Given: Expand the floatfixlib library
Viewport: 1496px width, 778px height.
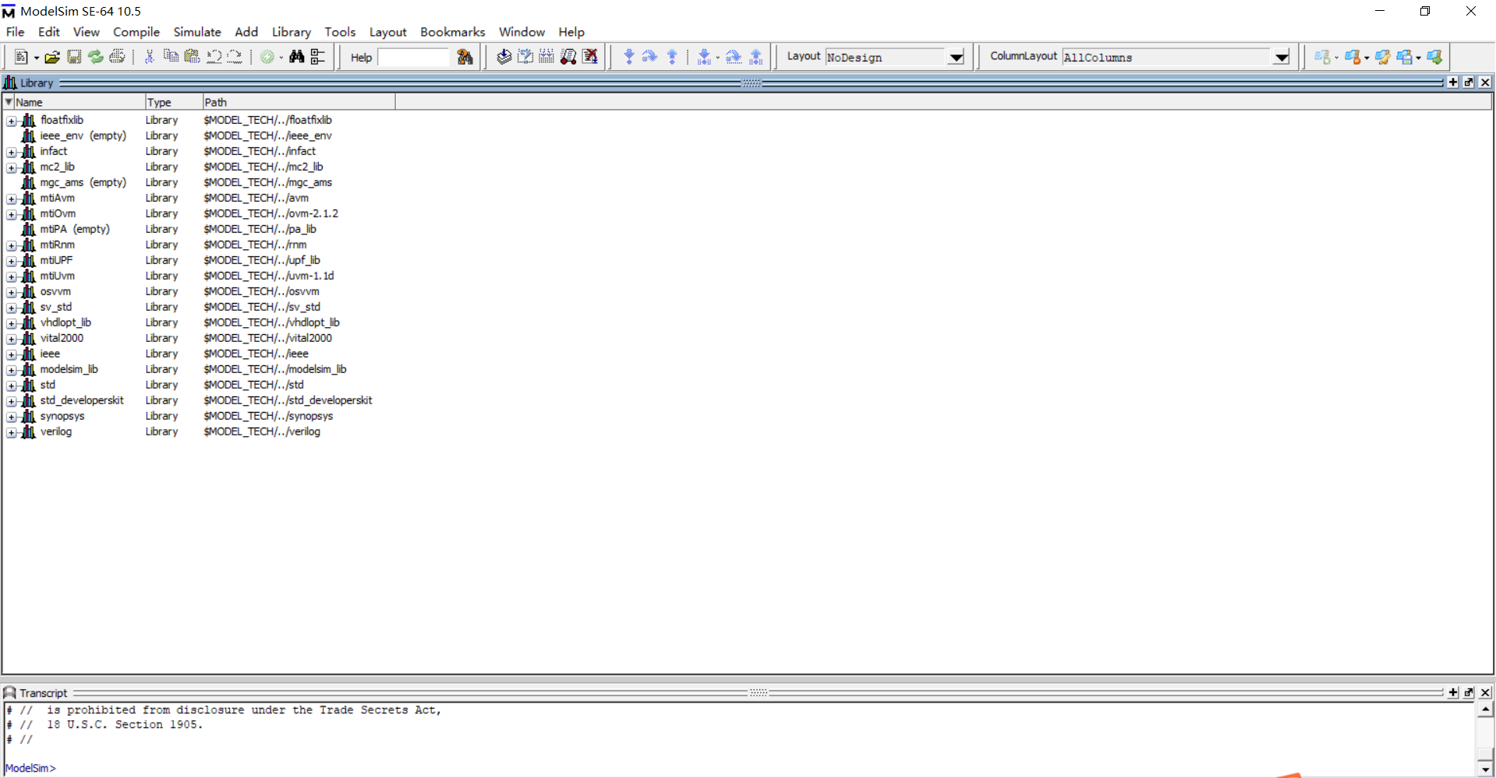Looking at the screenshot, I should (12, 121).
